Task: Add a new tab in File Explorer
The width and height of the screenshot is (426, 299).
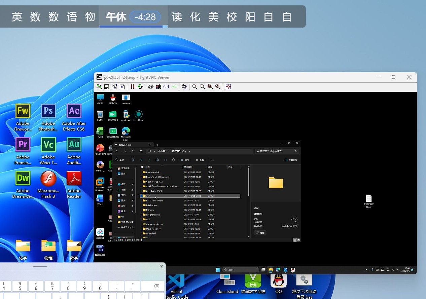Action: click(x=157, y=145)
